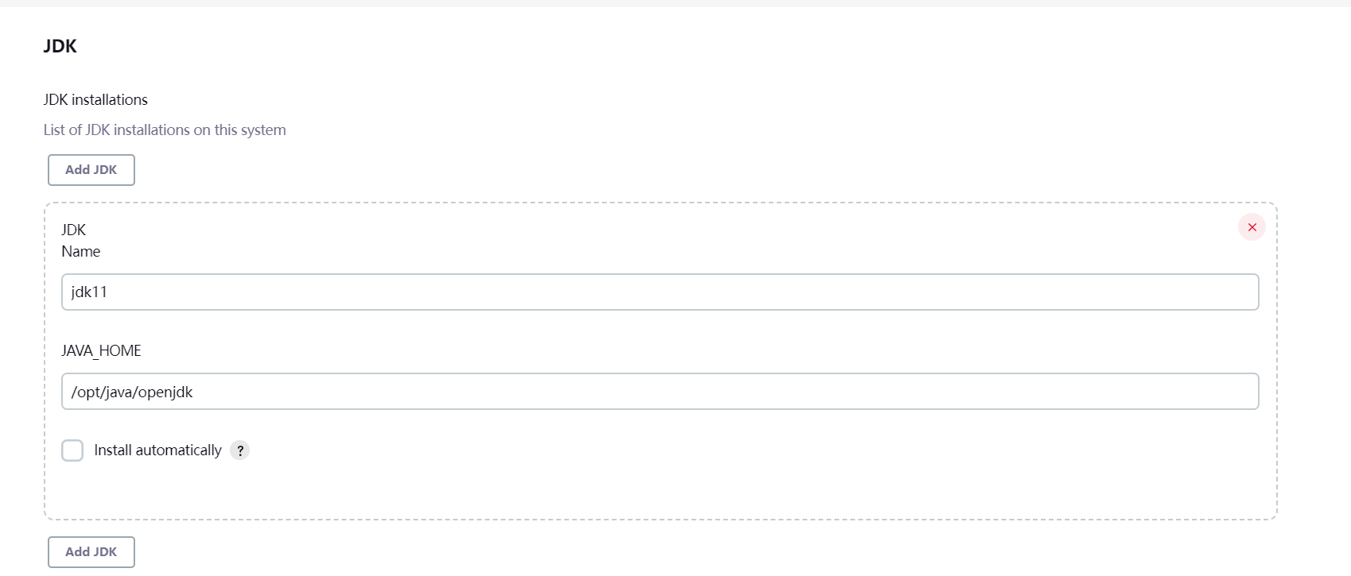The image size is (1351, 576).
Task: Click 'List of JDK installations on this system'
Action: click(x=165, y=130)
